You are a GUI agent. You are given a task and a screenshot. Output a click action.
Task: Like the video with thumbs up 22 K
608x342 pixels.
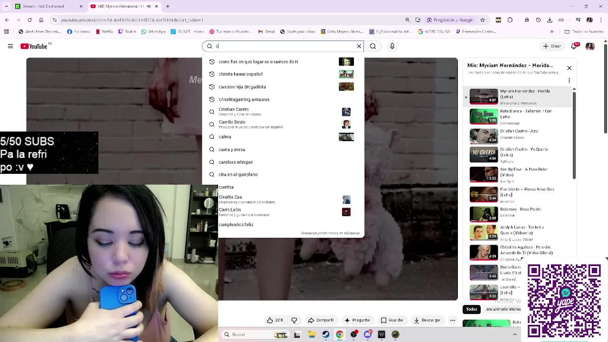click(275, 320)
